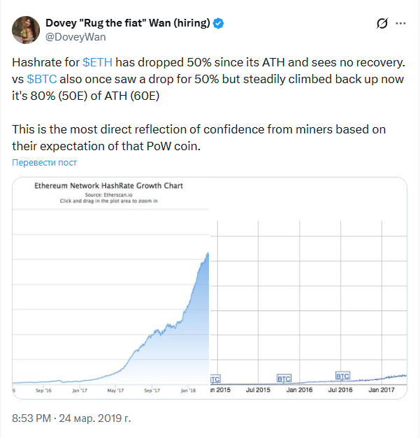The image size is (420, 438).
Task: Click the "May '17" axis label
Action: point(115,390)
